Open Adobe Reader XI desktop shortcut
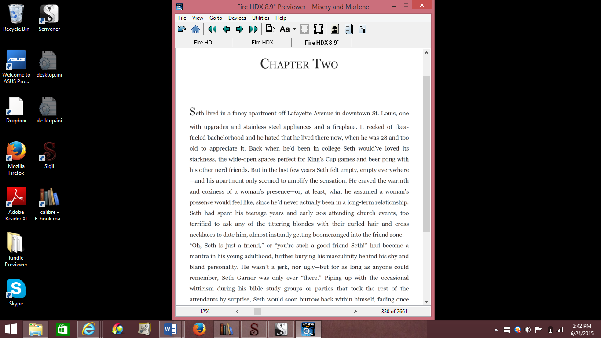The height and width of the screenshot is (338, 601). (x=16, y=204)
